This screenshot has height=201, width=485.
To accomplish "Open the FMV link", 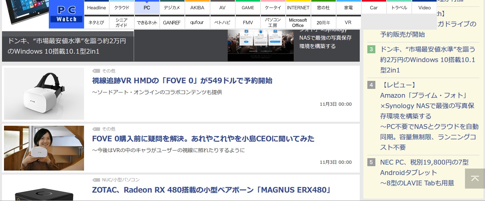I will pyautogui.click(x=248, y=22).
